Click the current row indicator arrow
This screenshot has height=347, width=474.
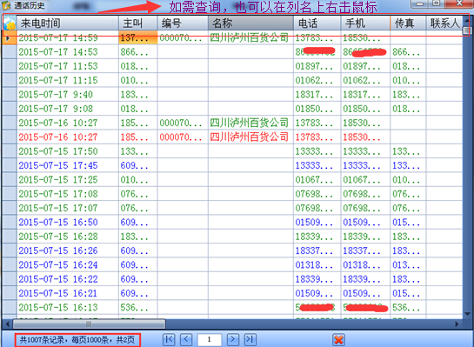[x=9, y=38]
